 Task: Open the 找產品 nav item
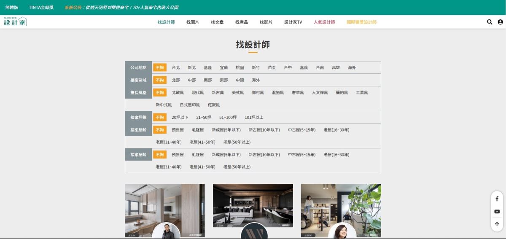pyautogui.click(x=242, y=22)
